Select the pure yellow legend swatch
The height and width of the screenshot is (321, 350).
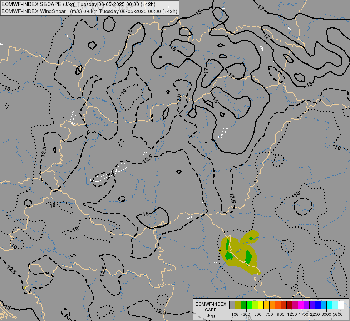click(x=261, y=305)
